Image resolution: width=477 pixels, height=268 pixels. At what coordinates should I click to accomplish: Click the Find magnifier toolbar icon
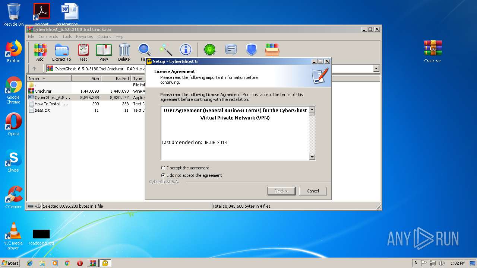tap(144, 50)
